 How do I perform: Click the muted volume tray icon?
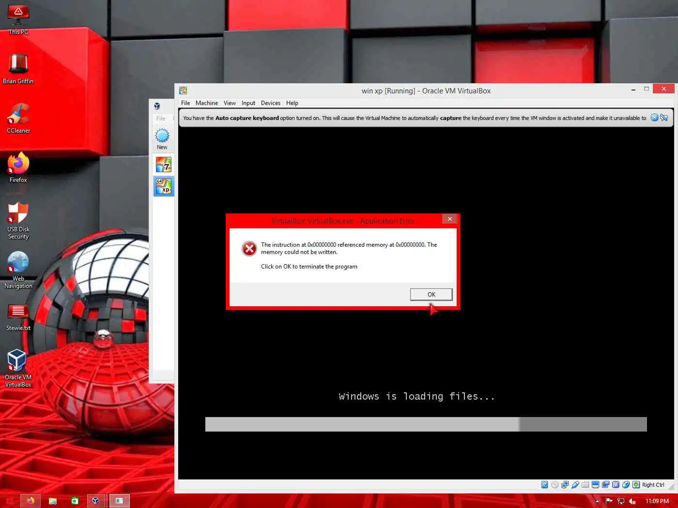coord(632,501)
